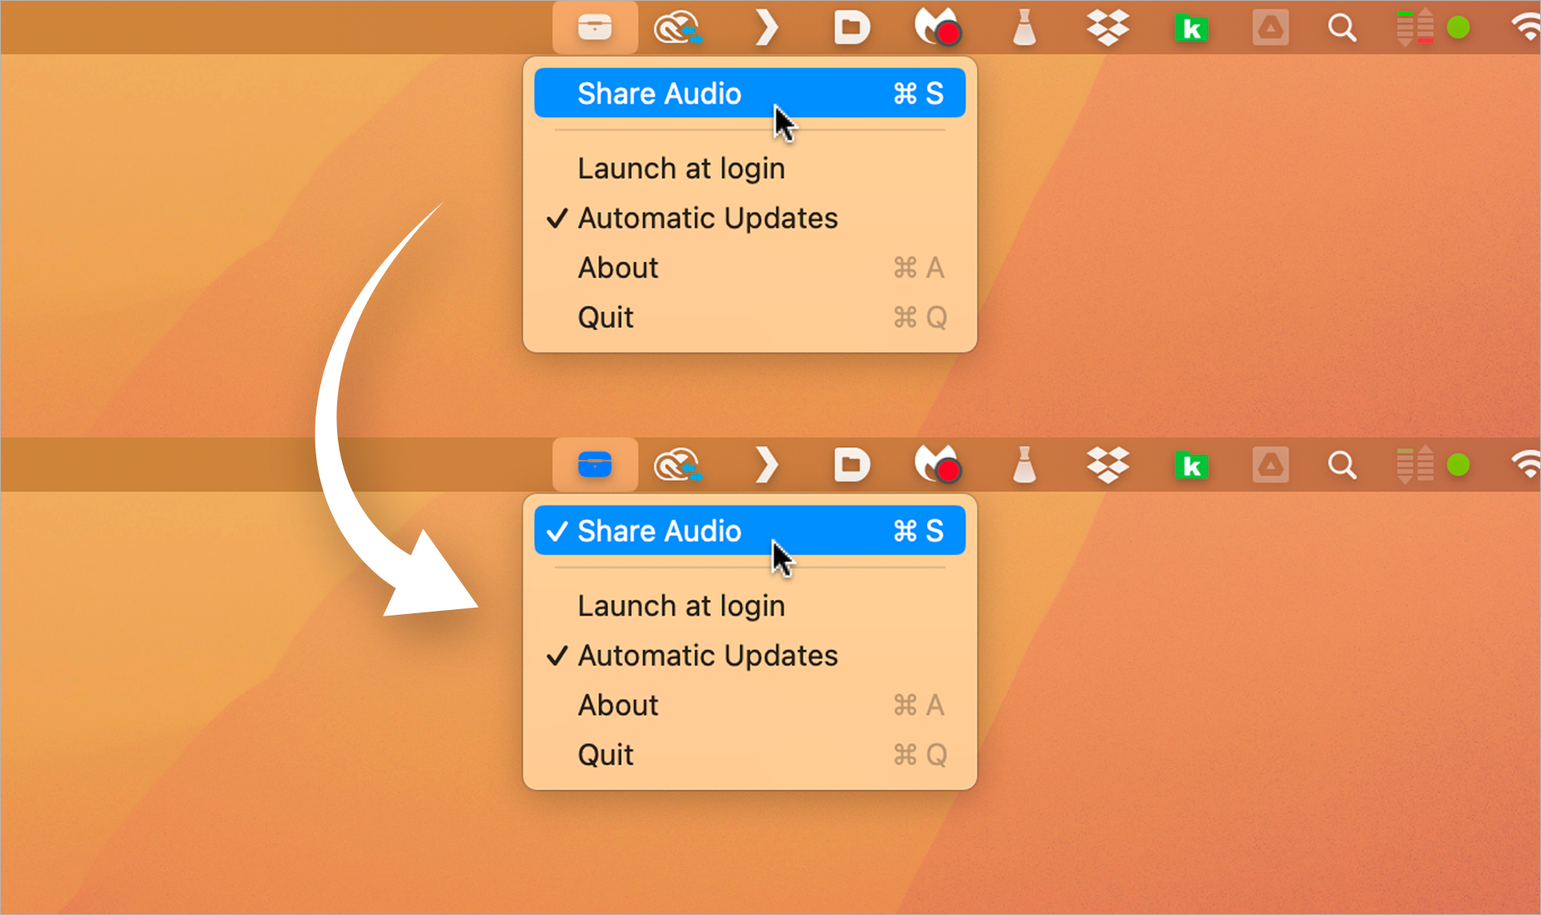Select About in the top menu
The height and width of the screenshot is (915, 1541).
(x=618, y=268)
